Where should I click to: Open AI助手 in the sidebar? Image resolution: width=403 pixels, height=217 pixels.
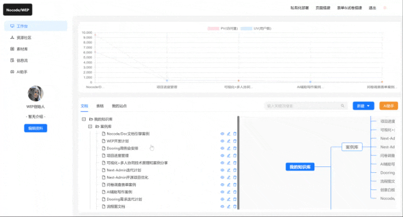click(36, 72)
